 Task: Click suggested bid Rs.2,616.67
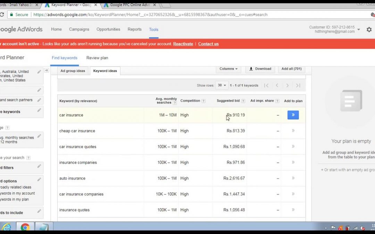[x=234, y=178]
